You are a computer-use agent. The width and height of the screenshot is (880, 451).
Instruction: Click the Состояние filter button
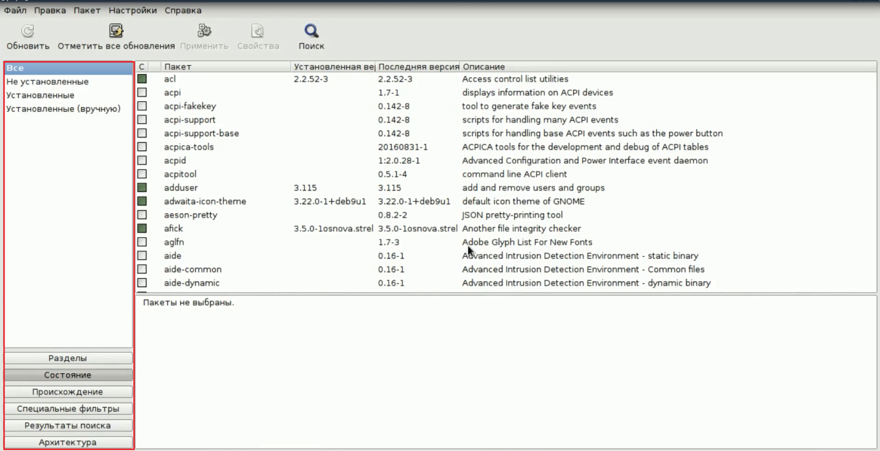68,375
